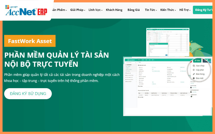Select the Cấp phát icon in menu

(194, 70)
